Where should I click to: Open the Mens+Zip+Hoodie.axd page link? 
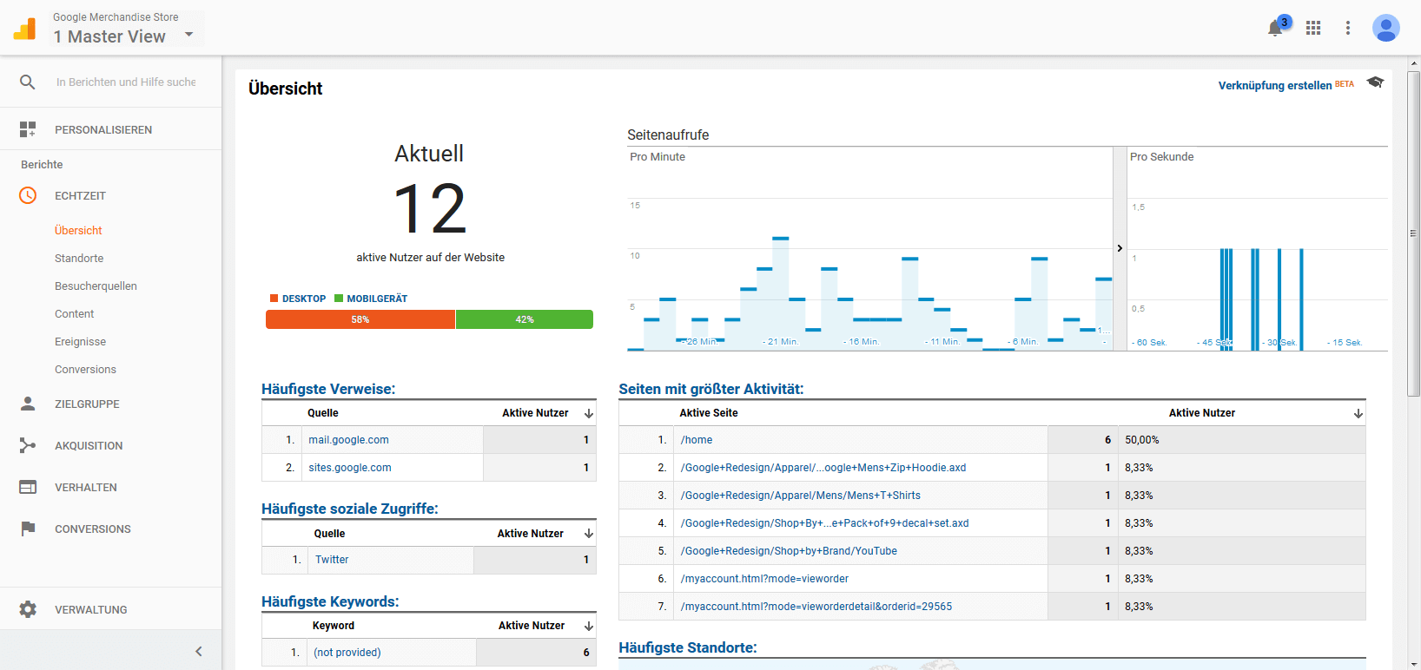pos(823,468)
